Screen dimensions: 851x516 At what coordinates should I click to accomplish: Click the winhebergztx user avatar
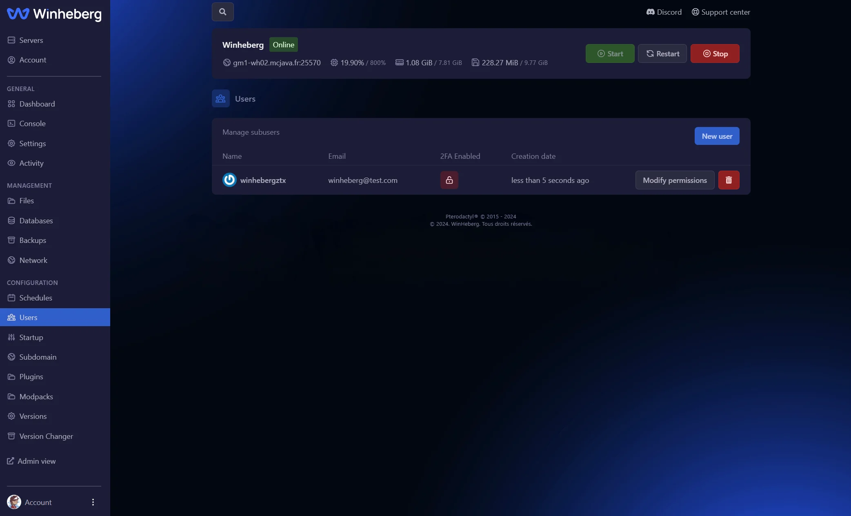(229, 180)
